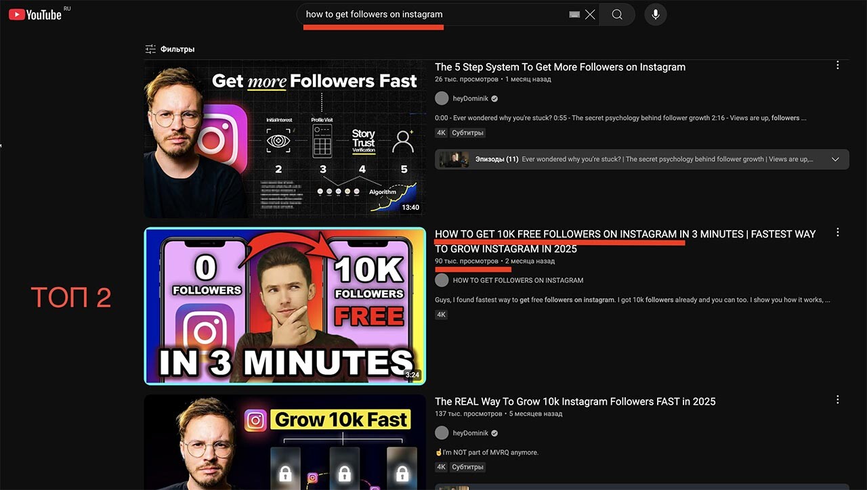
Task: Open three-dot menu for 10K Free Followers video
Action: (x=837, y=233)
